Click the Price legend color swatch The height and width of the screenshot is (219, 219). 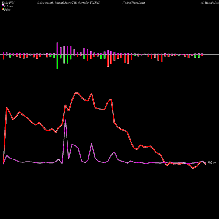coord(3,9)
